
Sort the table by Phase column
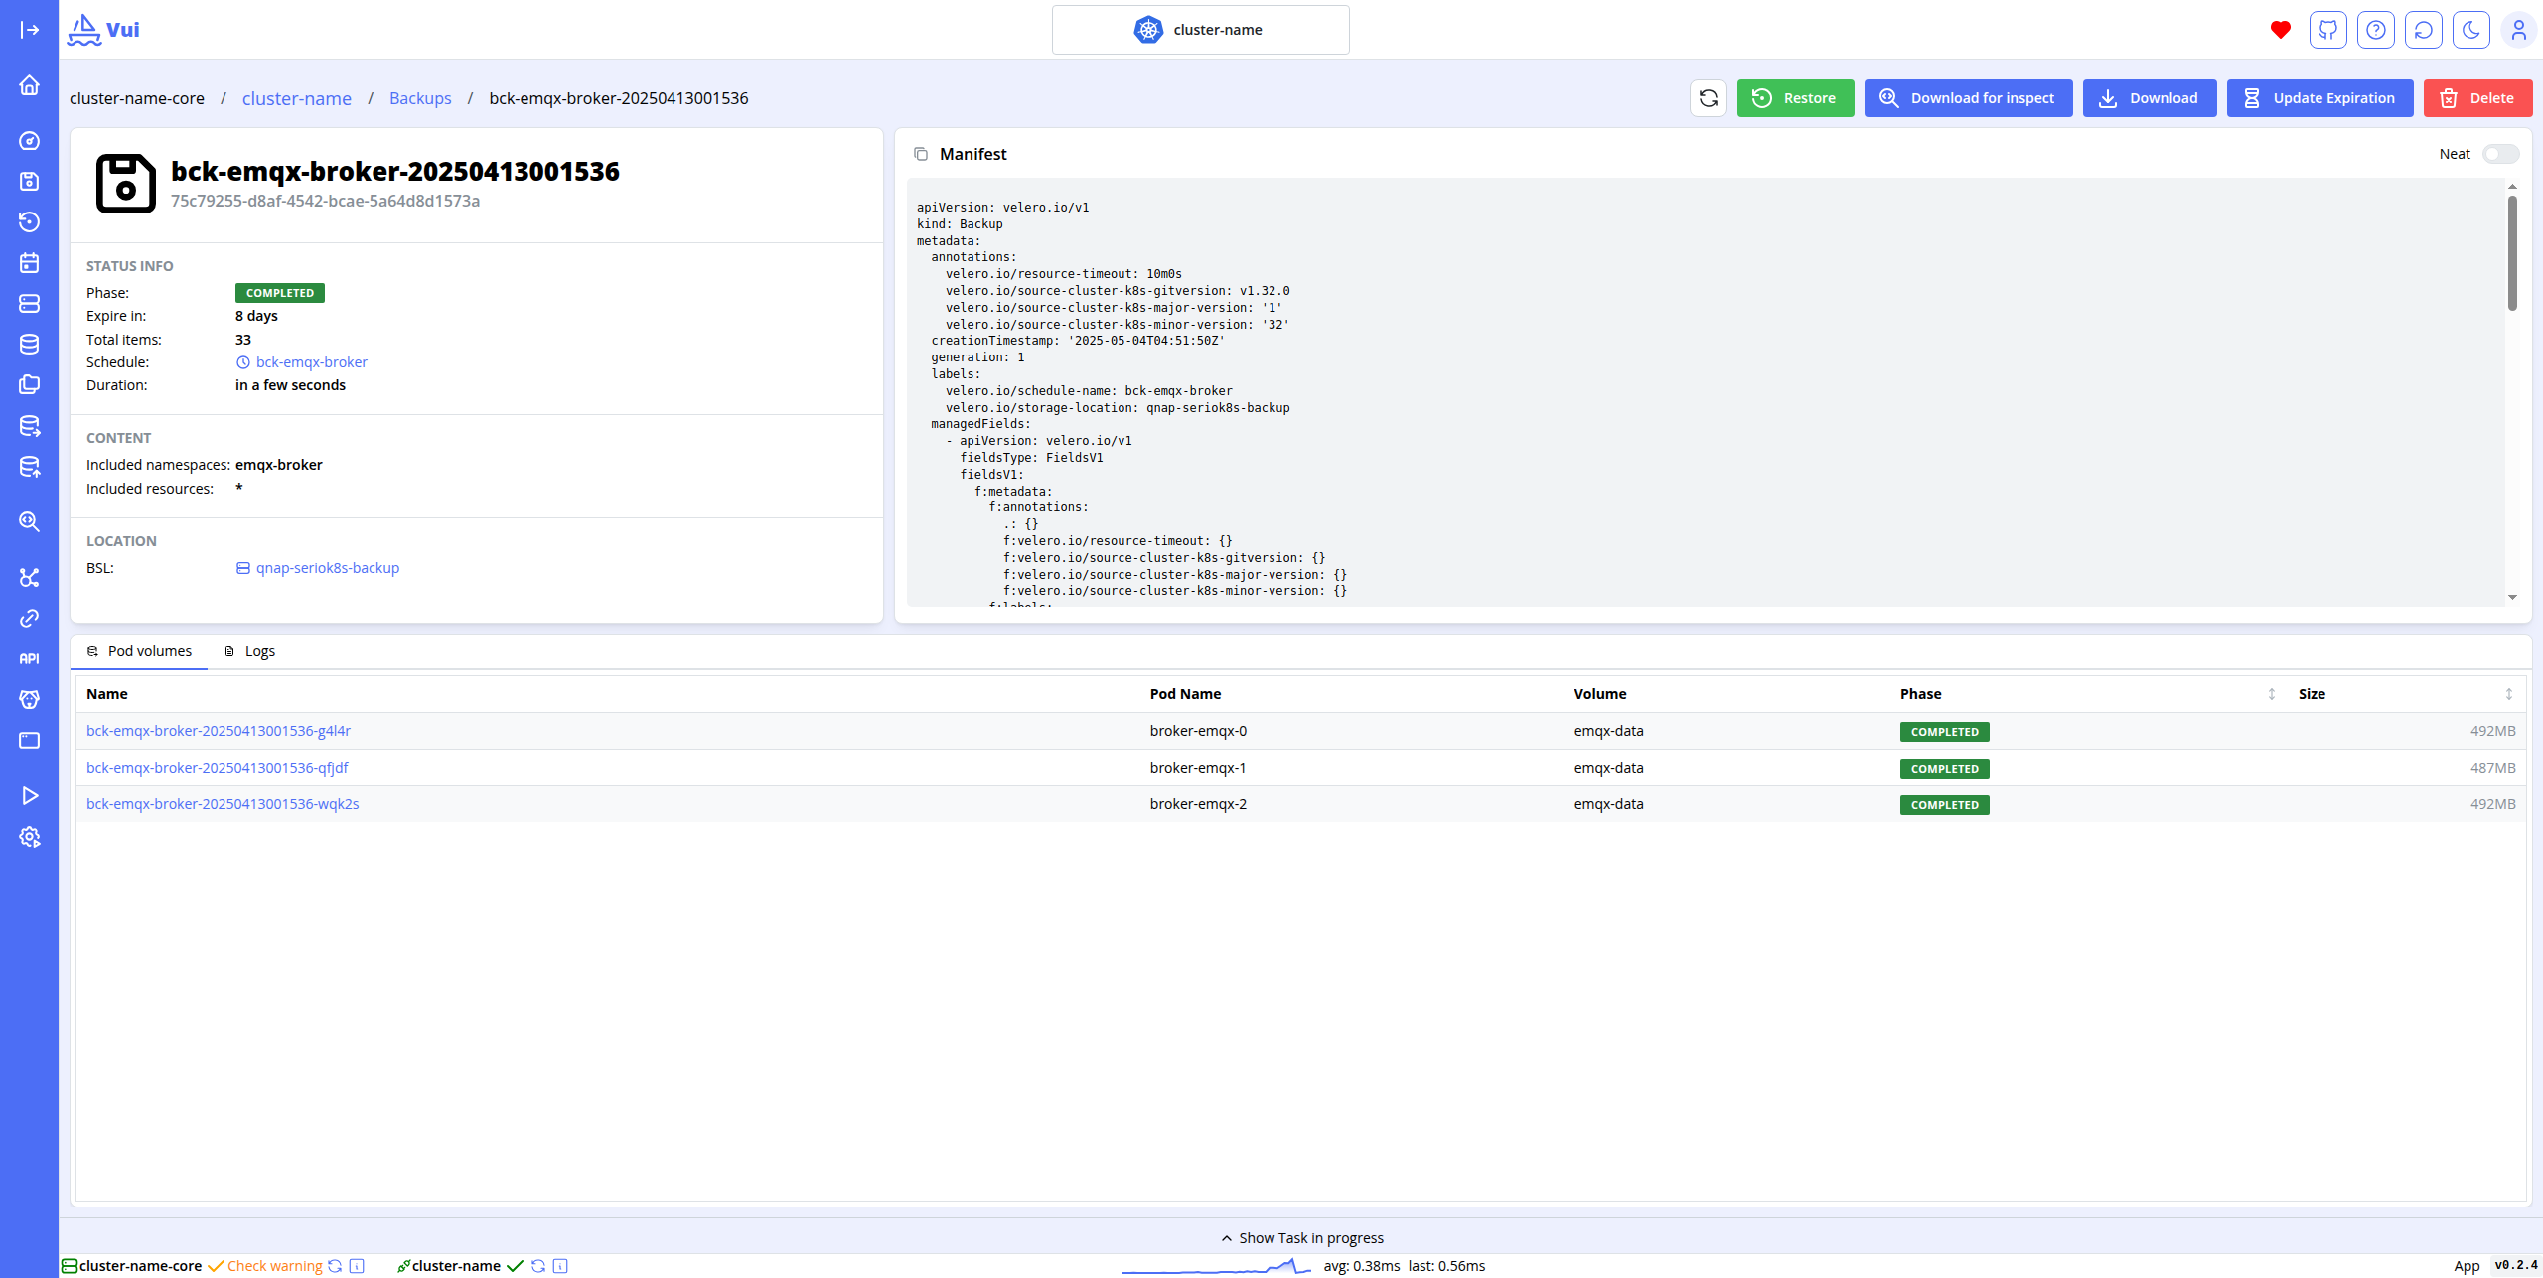point(2271,694)
